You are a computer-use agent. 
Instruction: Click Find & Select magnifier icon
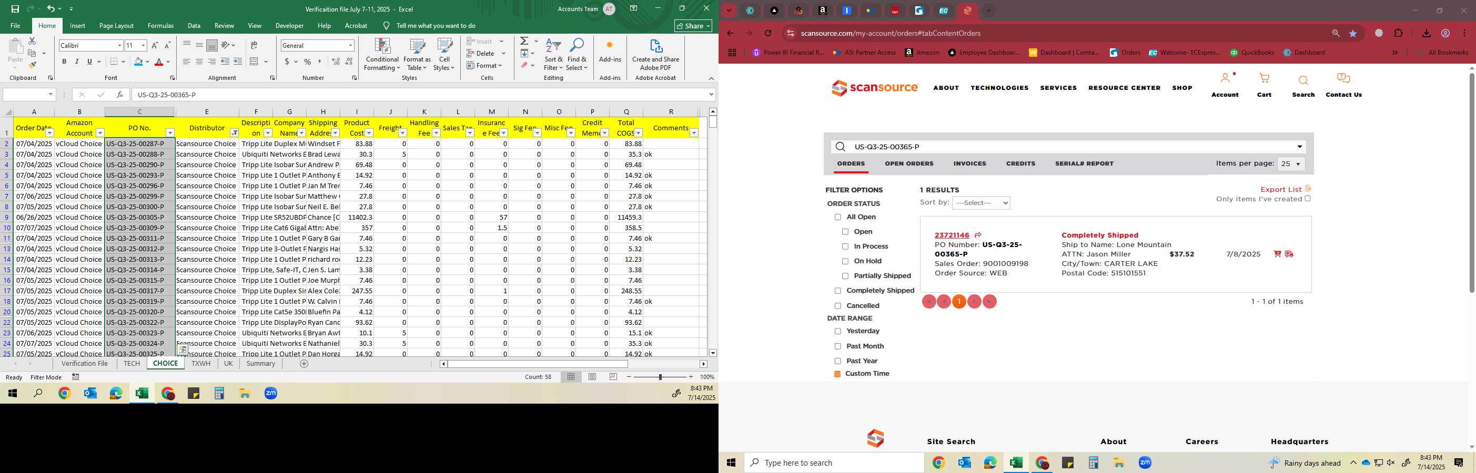pos(577,55)
